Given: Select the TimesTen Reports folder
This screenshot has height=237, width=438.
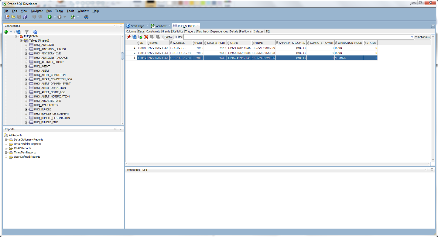Looking at the screenshot, I should click(x=25, y=153).
